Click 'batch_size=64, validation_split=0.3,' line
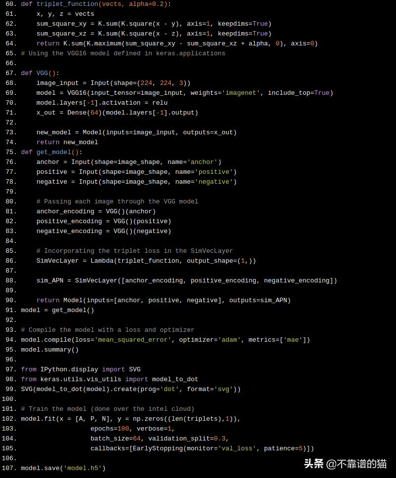This screenshot has height=478, width=396. (160, 438)
